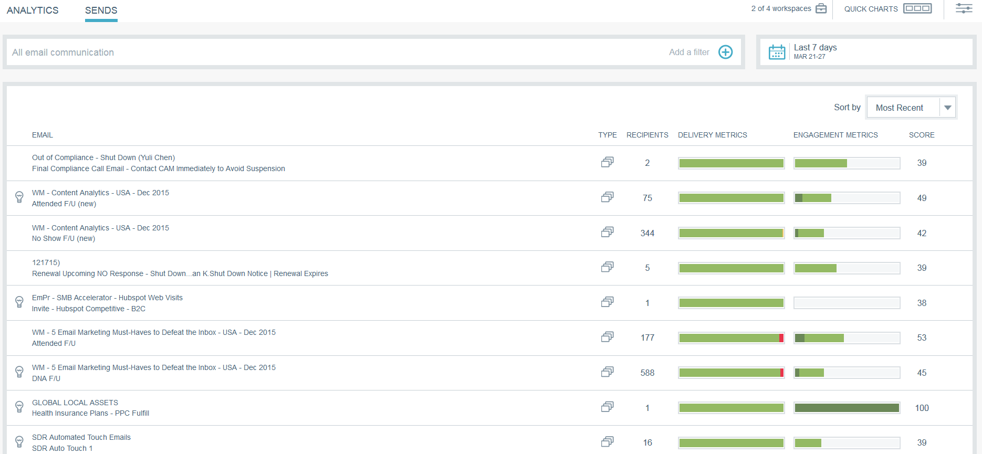Click the delivery metrics bar for 177 recipients
The image size is (982, 454).
tap(731, 338)
